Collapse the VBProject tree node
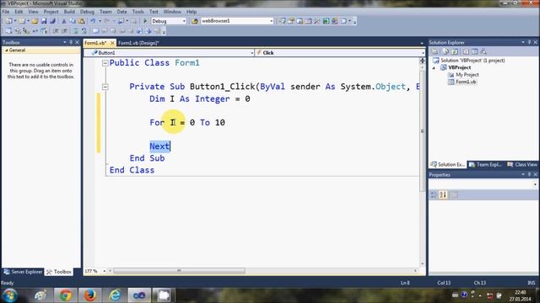The image size is (540, 303). click(x=434, y=68)
